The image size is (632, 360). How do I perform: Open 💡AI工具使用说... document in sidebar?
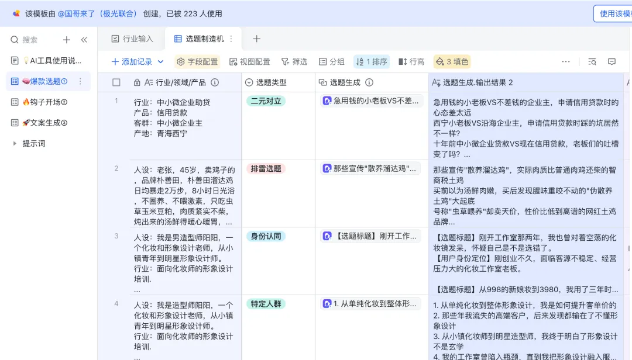[48, 60]
